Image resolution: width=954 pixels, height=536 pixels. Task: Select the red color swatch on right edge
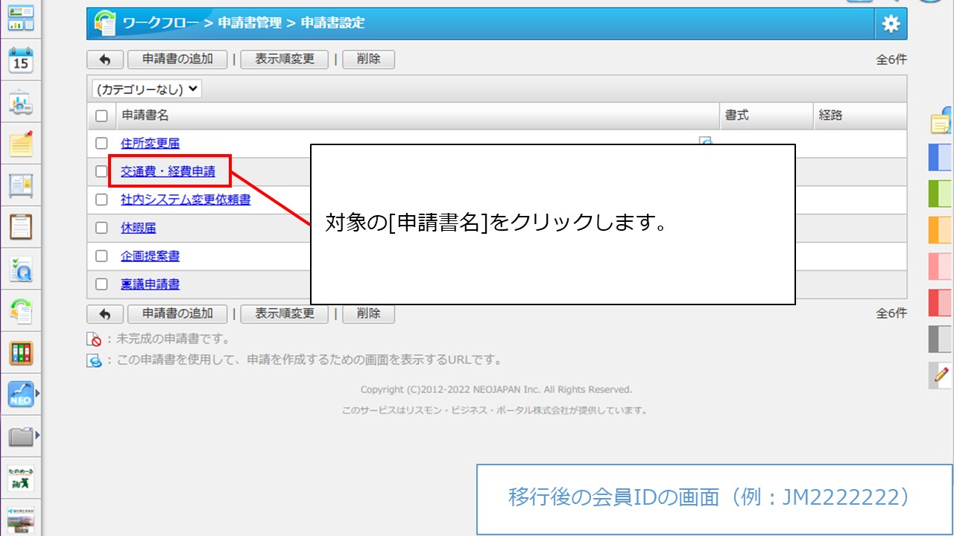click(941, 303)
